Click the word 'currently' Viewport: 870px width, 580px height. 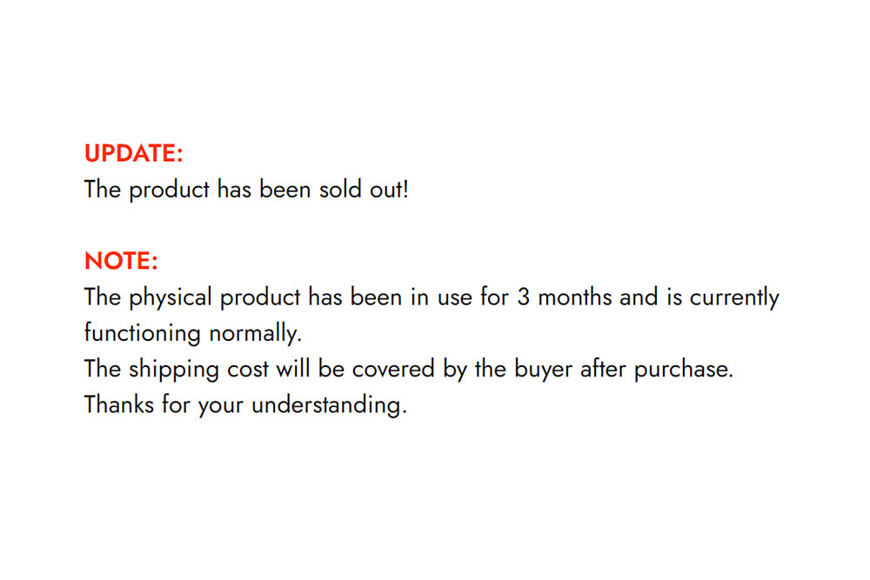734,297
